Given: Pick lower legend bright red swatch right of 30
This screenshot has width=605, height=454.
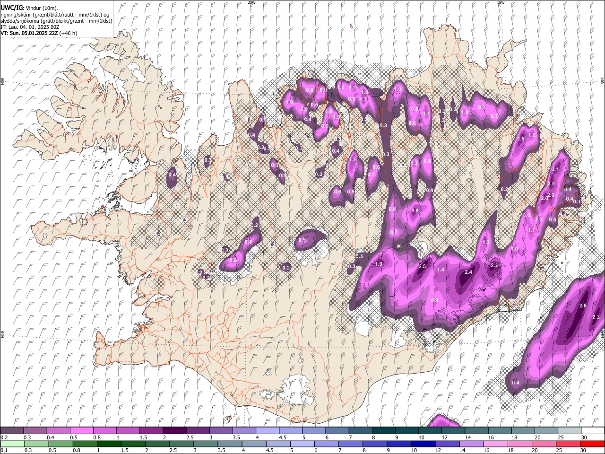Looking at the screenshot, I should pyautogui.click(x=593, y=444).
